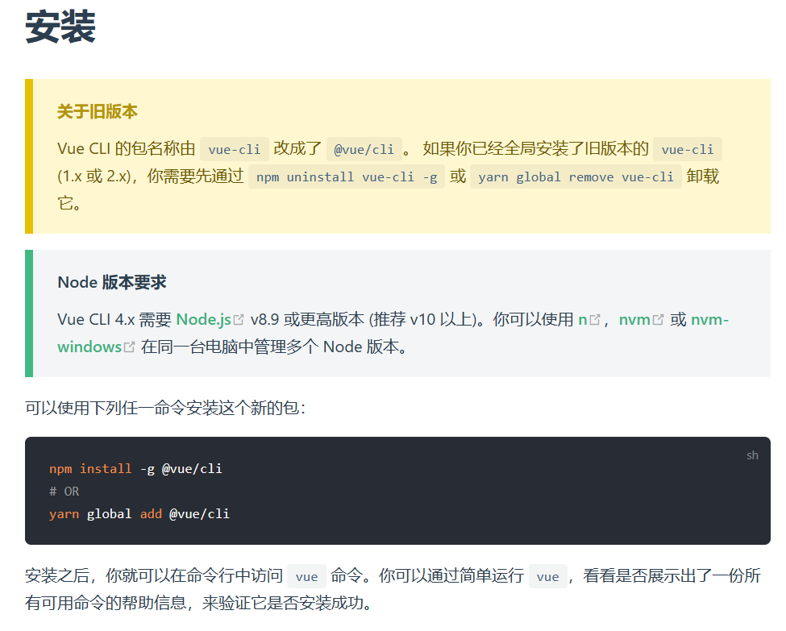Click yarn global remove vue-cli code

pyautogui.click(x=576, y=177)
